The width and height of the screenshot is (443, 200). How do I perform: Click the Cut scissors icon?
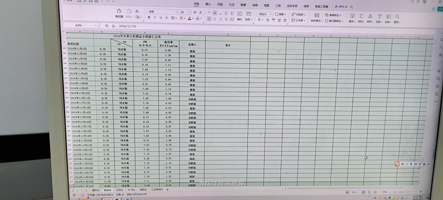(137, 11)
